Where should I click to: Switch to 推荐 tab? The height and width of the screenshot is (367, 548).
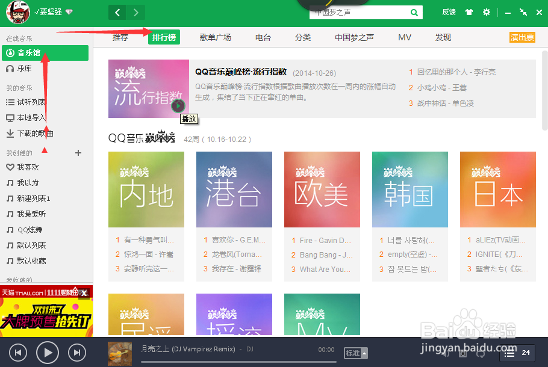coord(120,37)
